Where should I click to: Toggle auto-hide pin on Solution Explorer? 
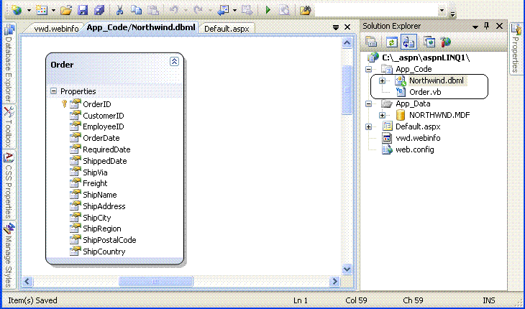click(x=486, y=26)
